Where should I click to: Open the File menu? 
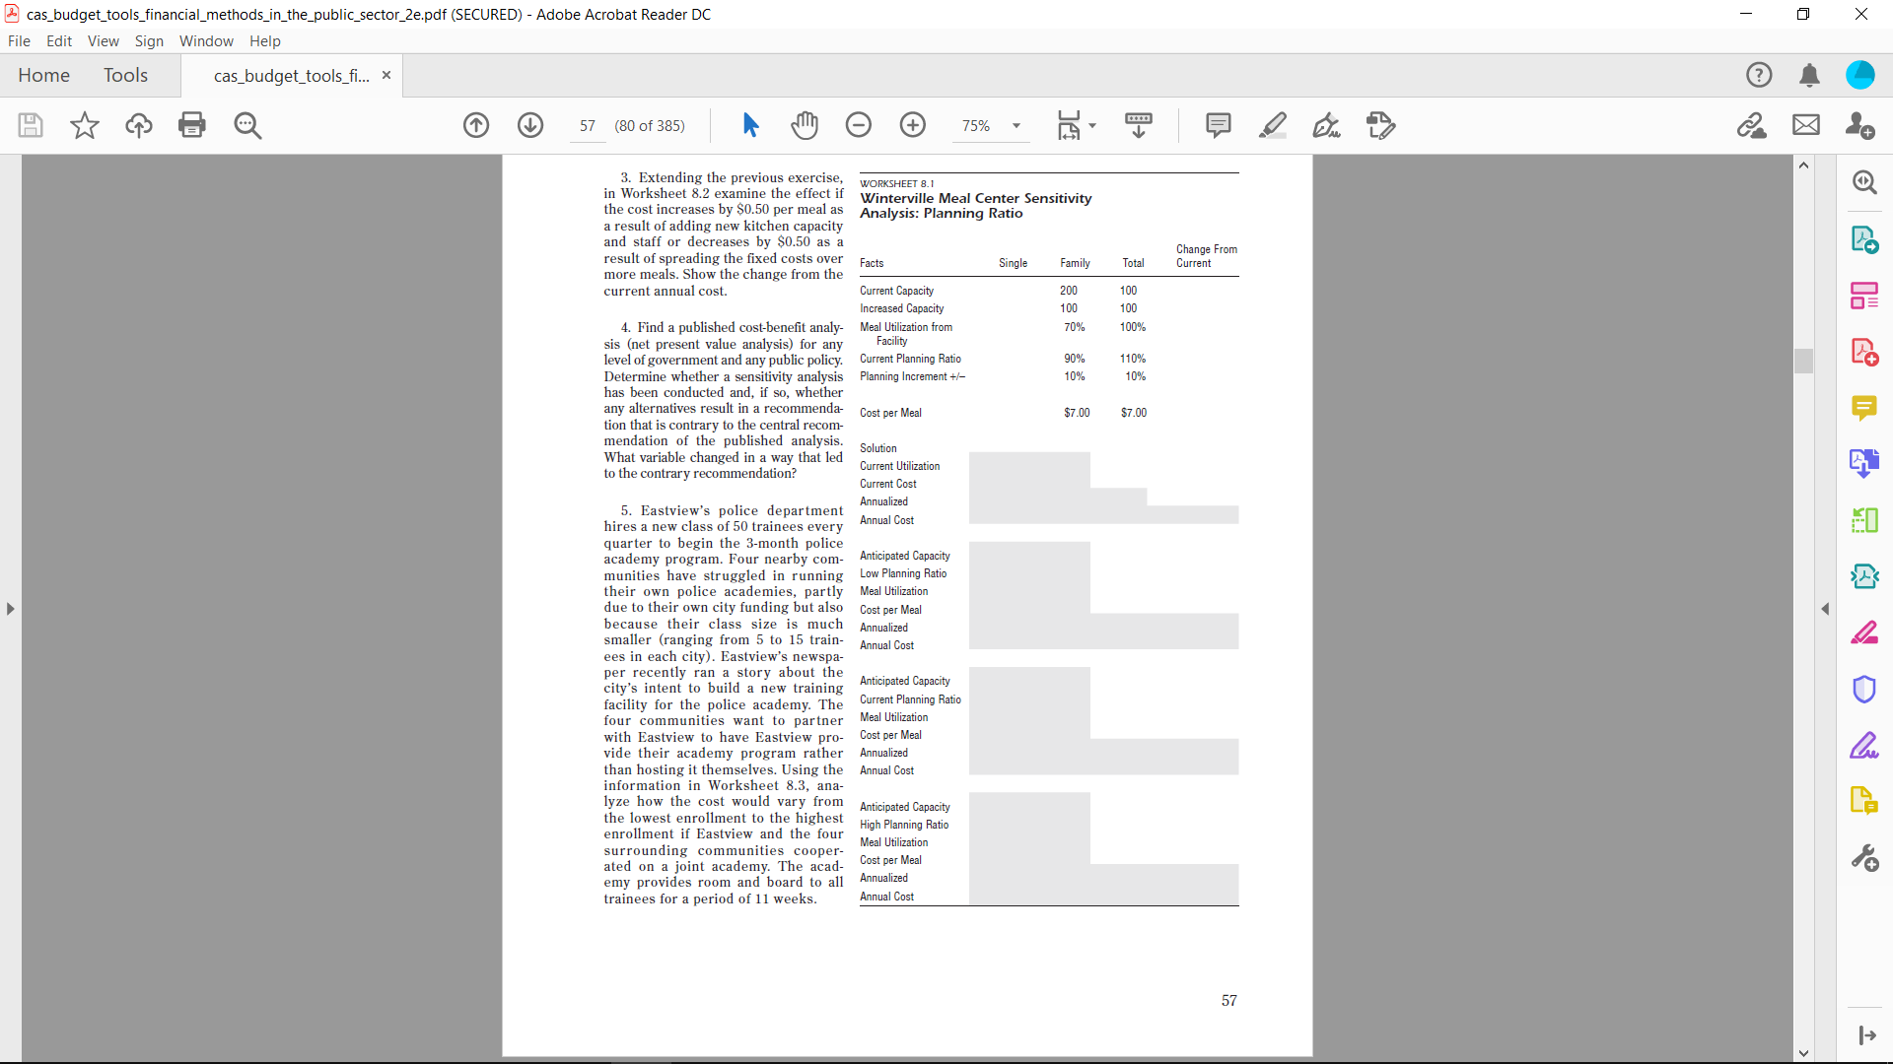(19, 40)
